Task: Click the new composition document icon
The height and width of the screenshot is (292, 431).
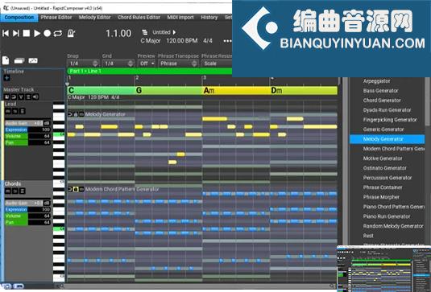Action: pos(6,60)
